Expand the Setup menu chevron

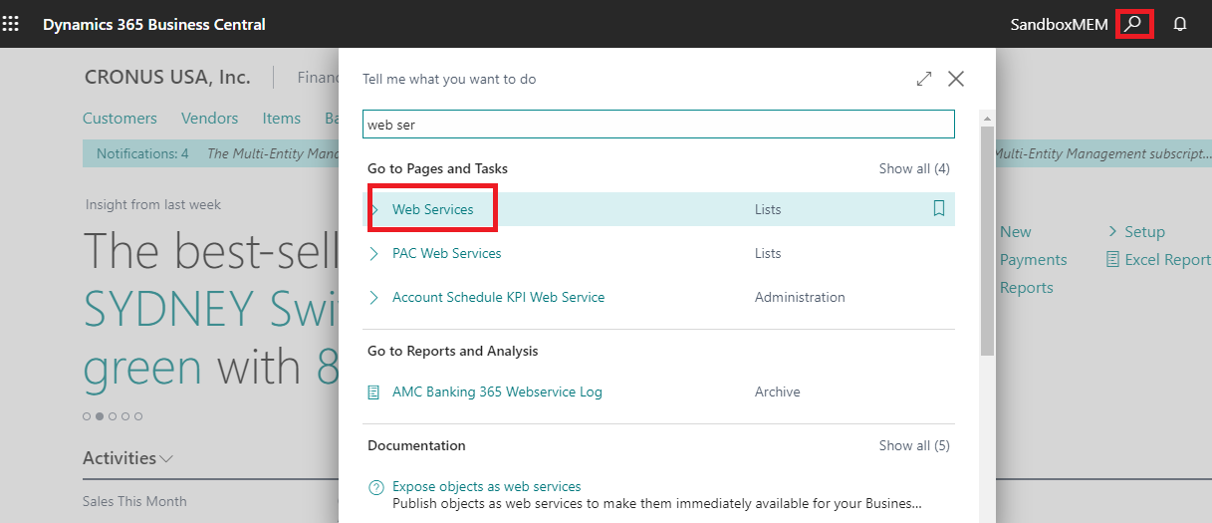1112,231
